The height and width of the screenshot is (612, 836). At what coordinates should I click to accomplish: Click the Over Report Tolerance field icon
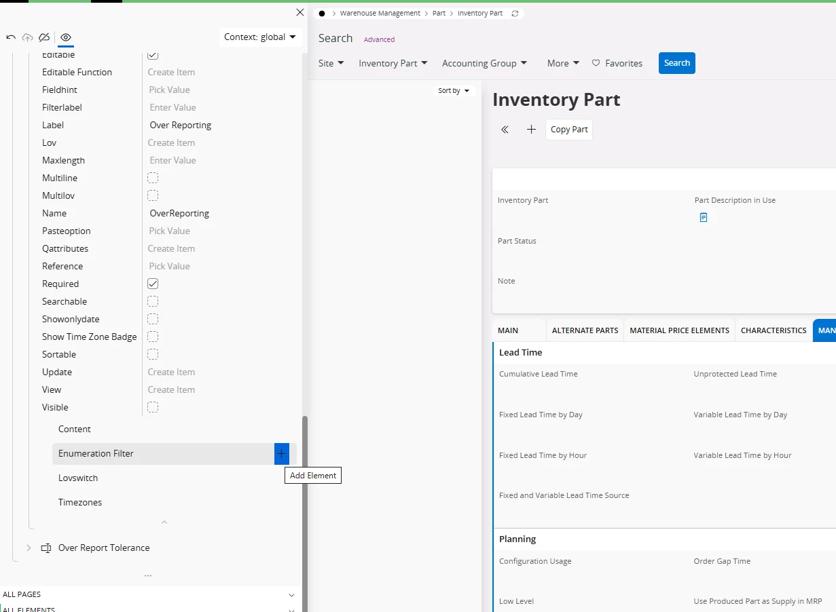[46, 548]
